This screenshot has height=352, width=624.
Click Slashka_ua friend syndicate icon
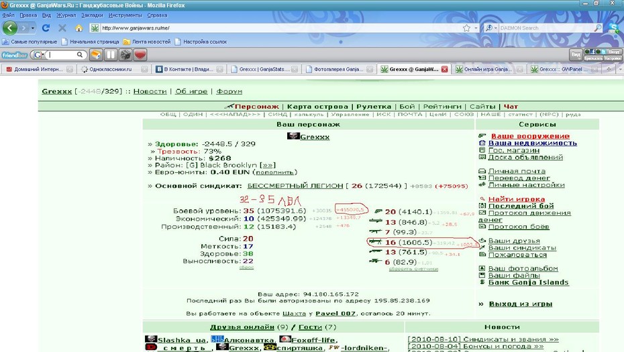click(x=151, y=339)
